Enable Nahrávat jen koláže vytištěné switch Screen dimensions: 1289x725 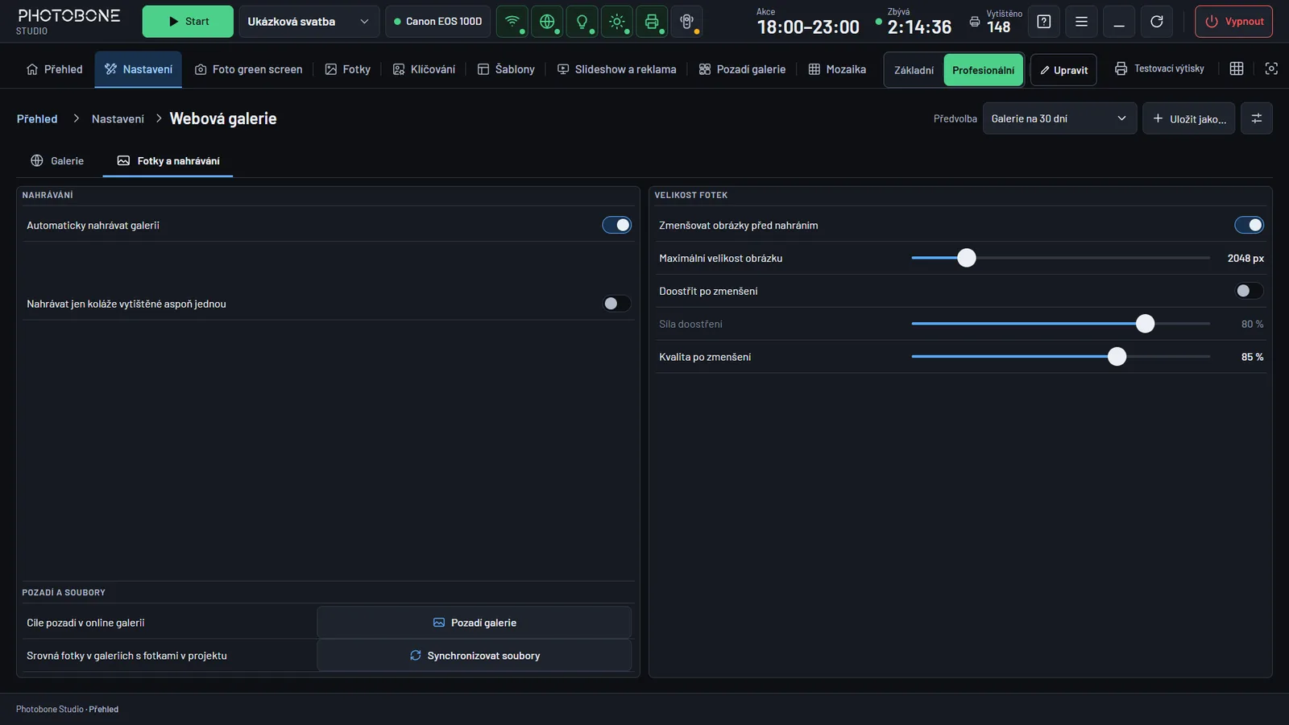click(617, 304)
